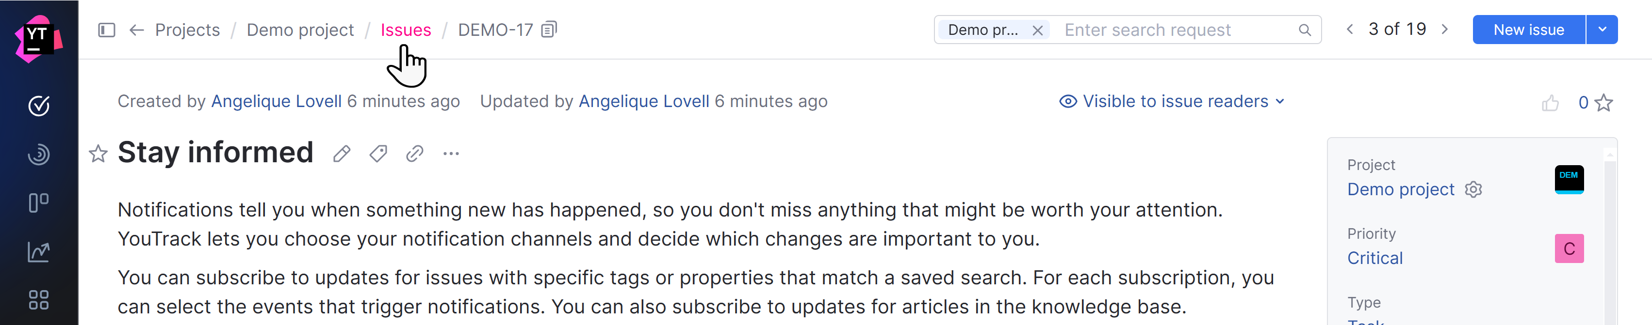
Task: Click the New issue button
Action: pos(1528,30)
